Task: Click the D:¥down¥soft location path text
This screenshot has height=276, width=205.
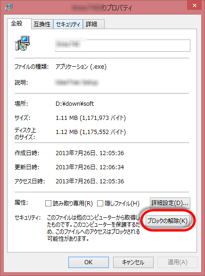Action: (75, 103)
